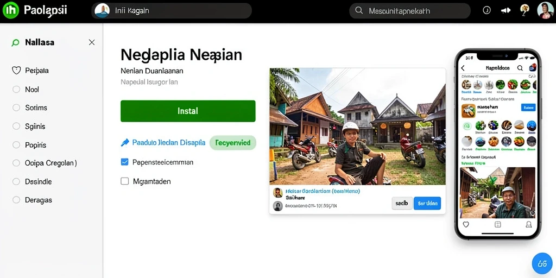The image size is (556, 278).
Task: Click the green Instal button
Action: pos(188,111)
